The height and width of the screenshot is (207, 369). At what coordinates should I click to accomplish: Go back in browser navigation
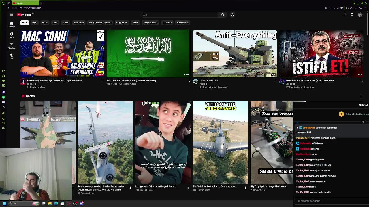coord(9,8)
